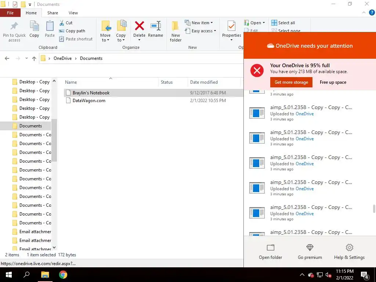Click File Explorer taskbar icon
376x282 pixels.
tap(45, 275)
